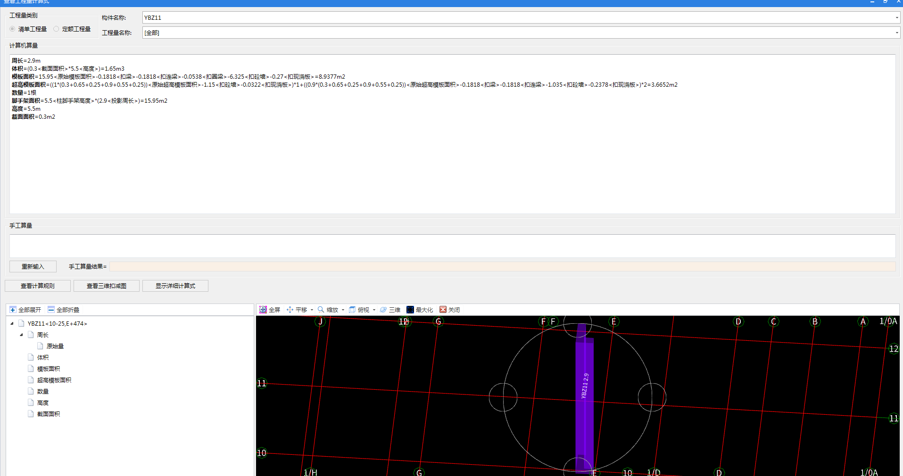
Task: Click the 查看计算规则 button
Action: [38, 286]
